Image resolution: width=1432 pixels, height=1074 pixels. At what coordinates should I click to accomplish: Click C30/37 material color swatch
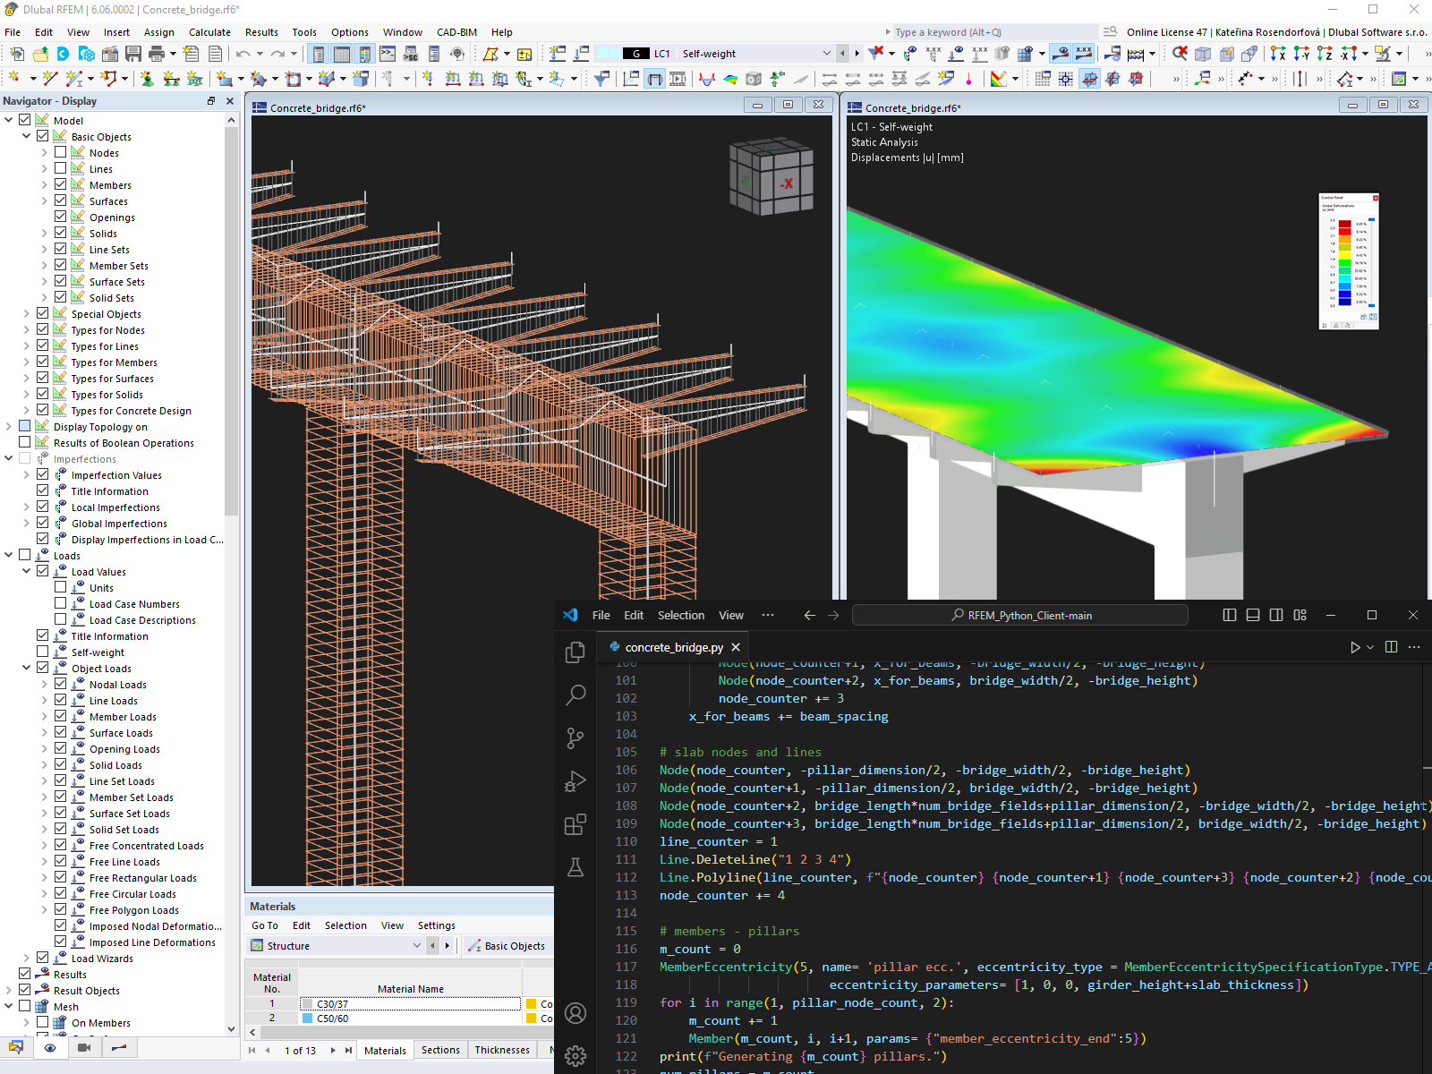(x=305, y=1003)
